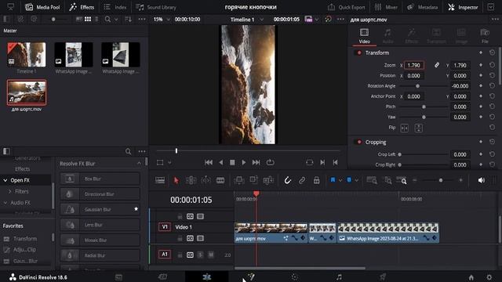
Task: Open Fairlight page music note icon
Action: pos(339,277)
